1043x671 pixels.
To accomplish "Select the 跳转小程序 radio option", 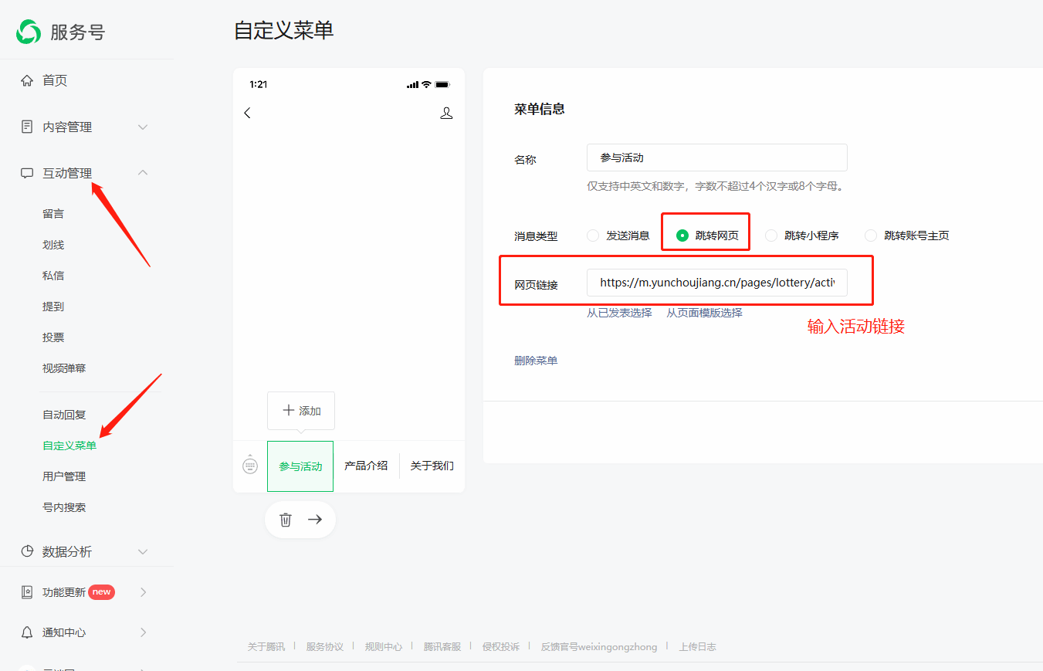I will click(771, 236).
